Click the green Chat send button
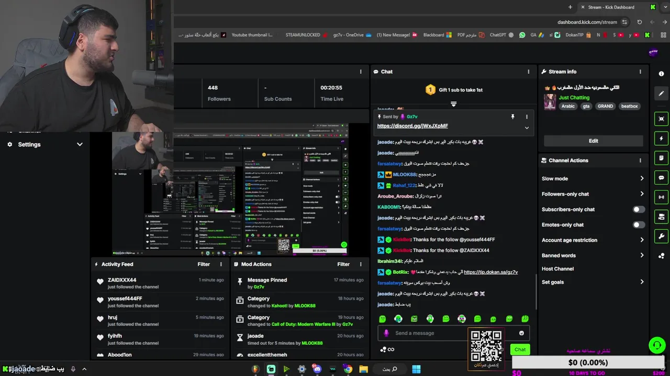This screenshot has height=376, width=670. 520,349
